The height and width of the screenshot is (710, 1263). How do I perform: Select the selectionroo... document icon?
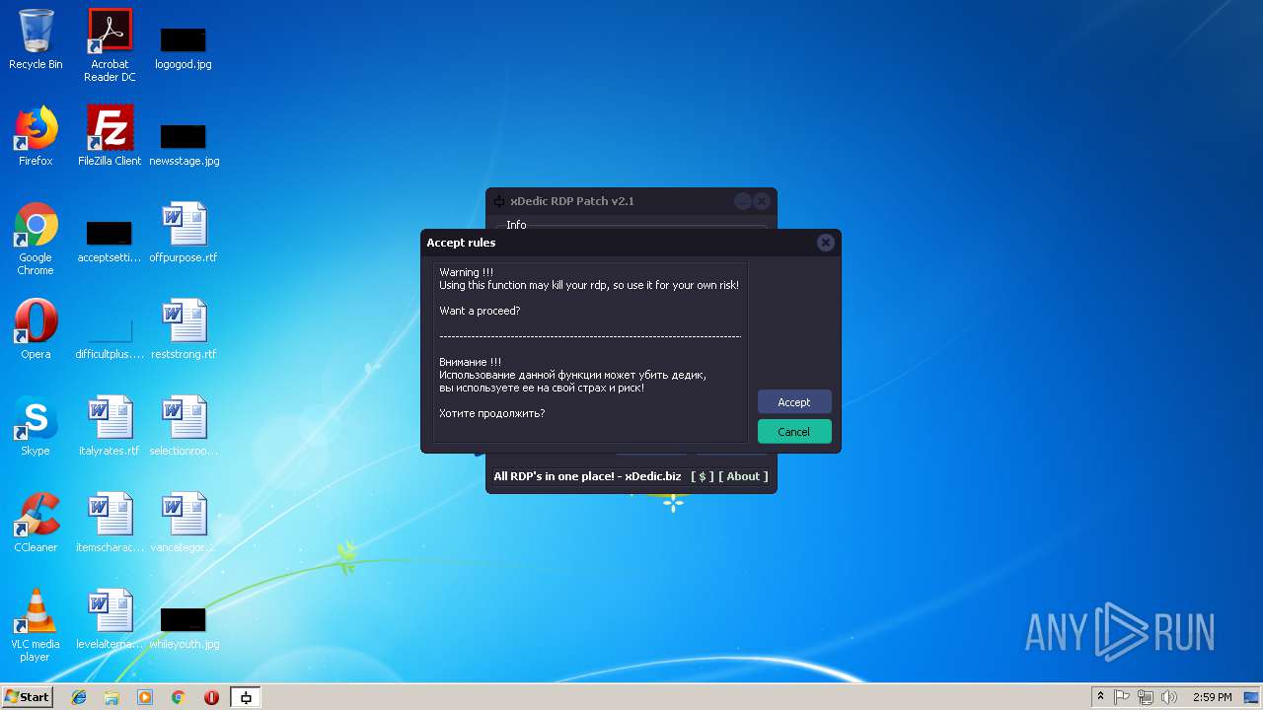tap(184, 427)
